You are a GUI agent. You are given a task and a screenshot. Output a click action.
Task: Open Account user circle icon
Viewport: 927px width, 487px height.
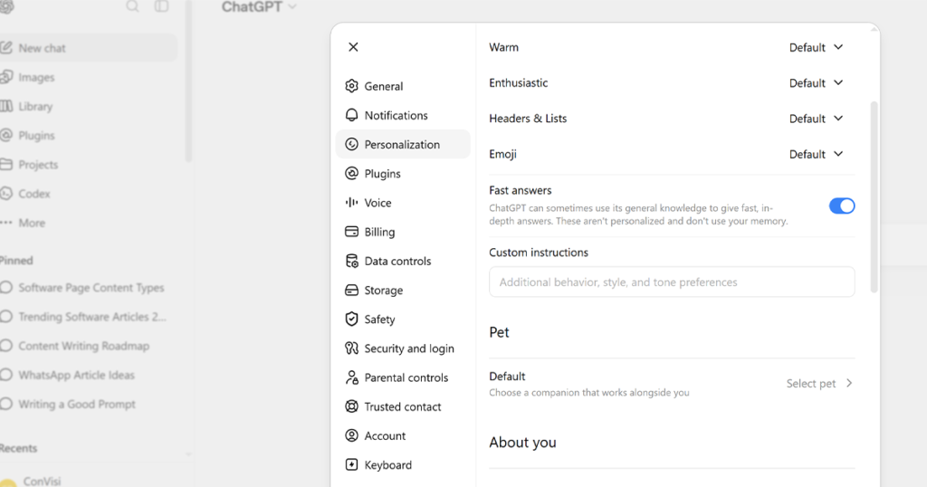pyautogui.click(x=352, y=435)
